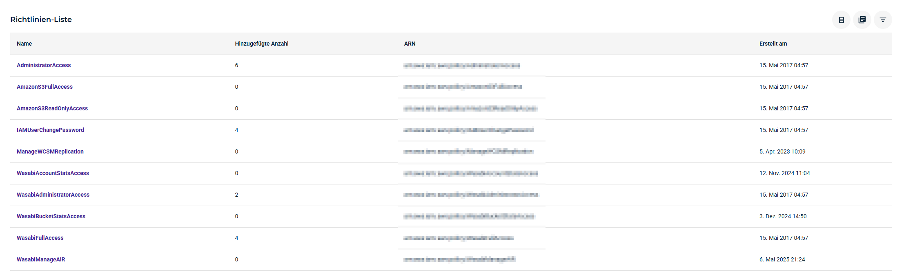Open IAMUserChangePassword policy details
The image size is (904, 272).
pyautogui.click(x=50, y=130)
